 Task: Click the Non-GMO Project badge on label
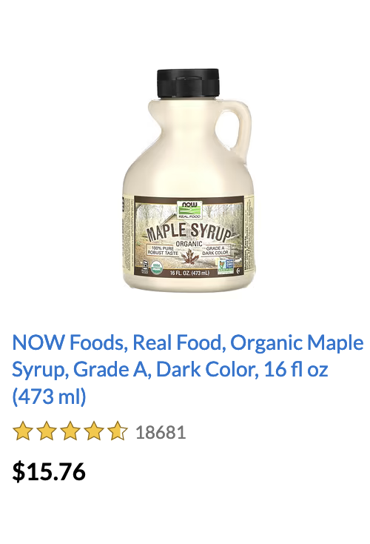(225, 267)
